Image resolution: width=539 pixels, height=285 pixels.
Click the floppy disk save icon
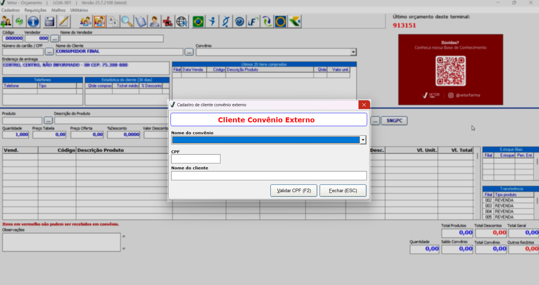coord(49,22)
